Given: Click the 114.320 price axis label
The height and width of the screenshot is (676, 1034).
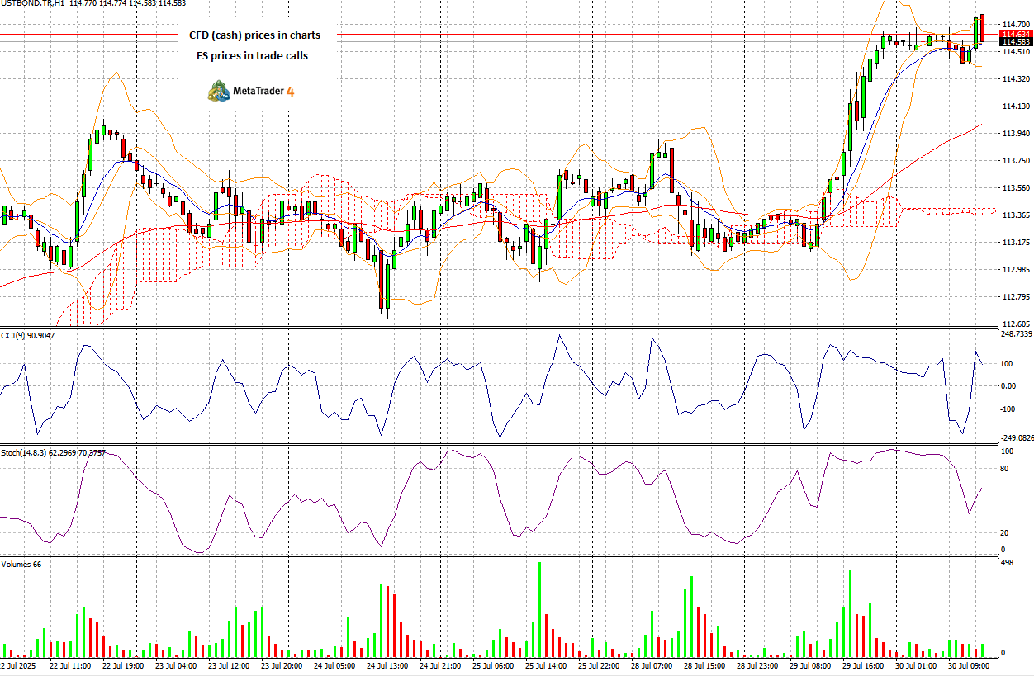Looking at the screenshot, I should tap(1016, 79).
